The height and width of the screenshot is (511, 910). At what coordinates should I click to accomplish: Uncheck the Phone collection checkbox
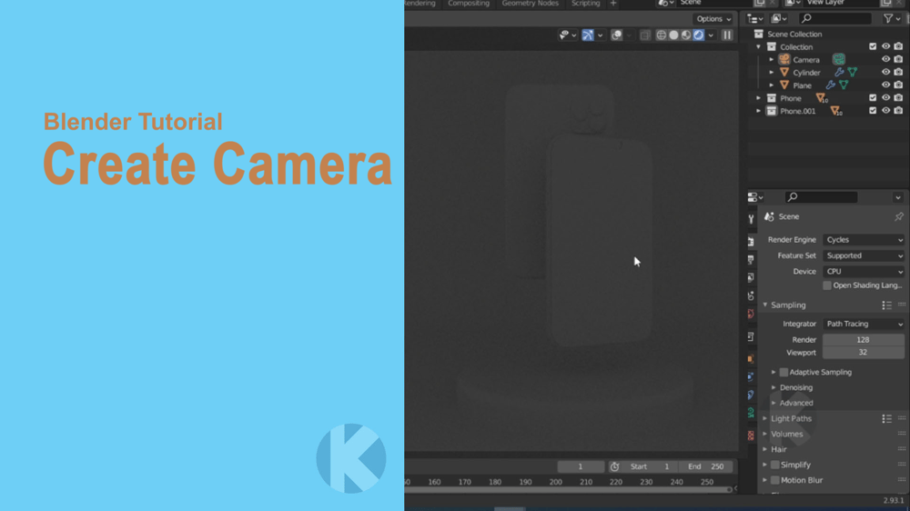(873, 98)
